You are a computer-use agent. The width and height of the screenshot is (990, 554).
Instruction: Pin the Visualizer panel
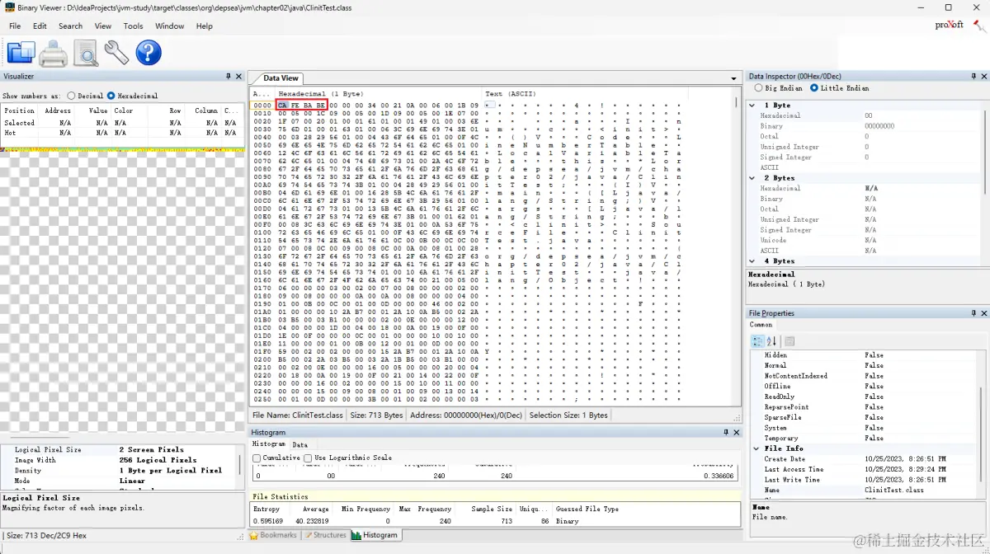[229, 76]
